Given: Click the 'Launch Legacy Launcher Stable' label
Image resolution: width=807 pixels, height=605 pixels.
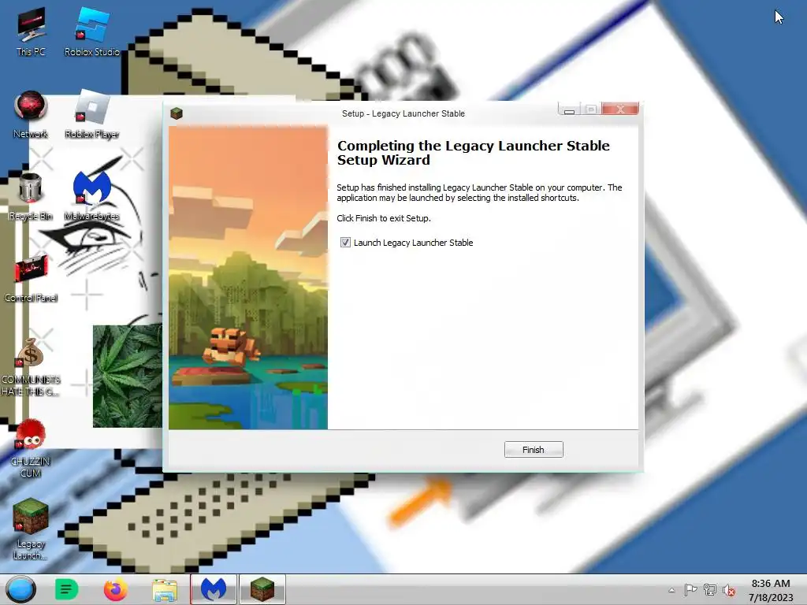Looking at the screenshot, I should point(413,243).
